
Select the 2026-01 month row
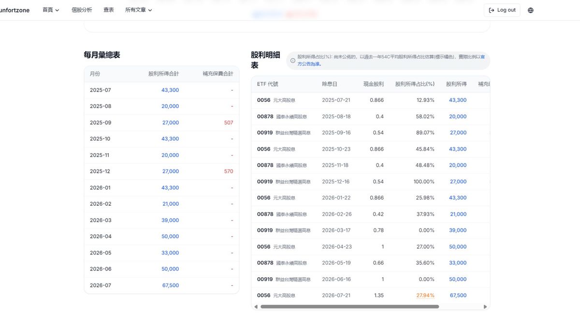click(x=161, y=188)
